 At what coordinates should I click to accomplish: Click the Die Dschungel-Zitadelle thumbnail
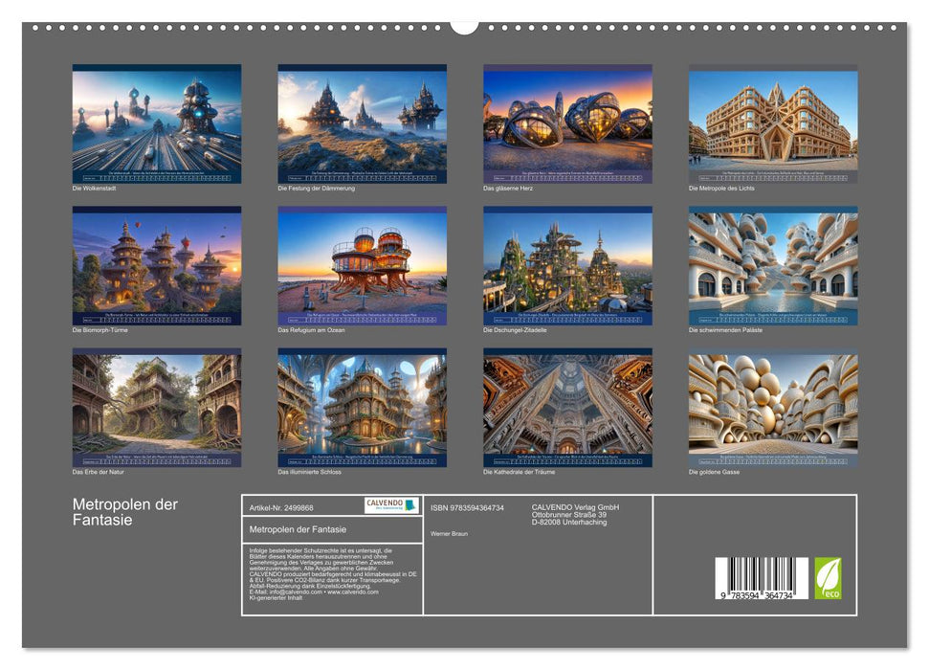click(567, 266)
